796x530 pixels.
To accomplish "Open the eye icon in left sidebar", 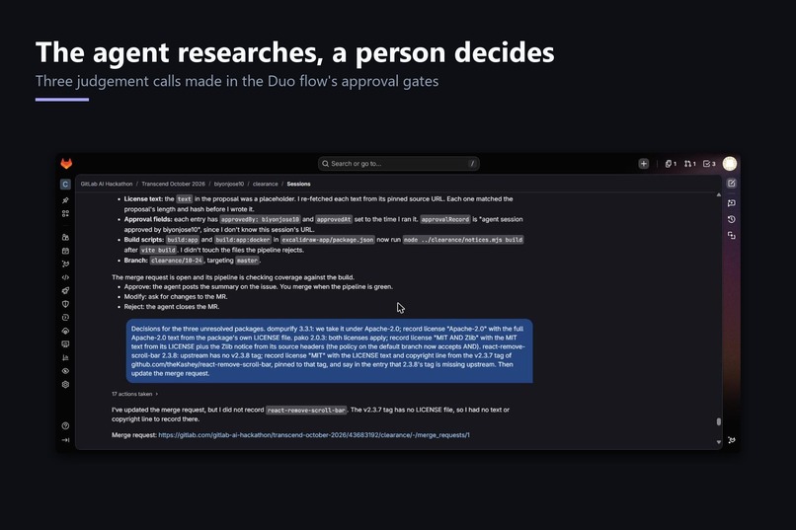I will pos(65,371).
